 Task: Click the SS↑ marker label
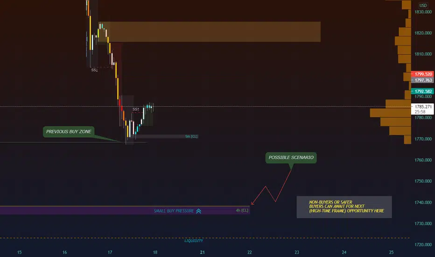pyautogui.click(x=136, y=109)
